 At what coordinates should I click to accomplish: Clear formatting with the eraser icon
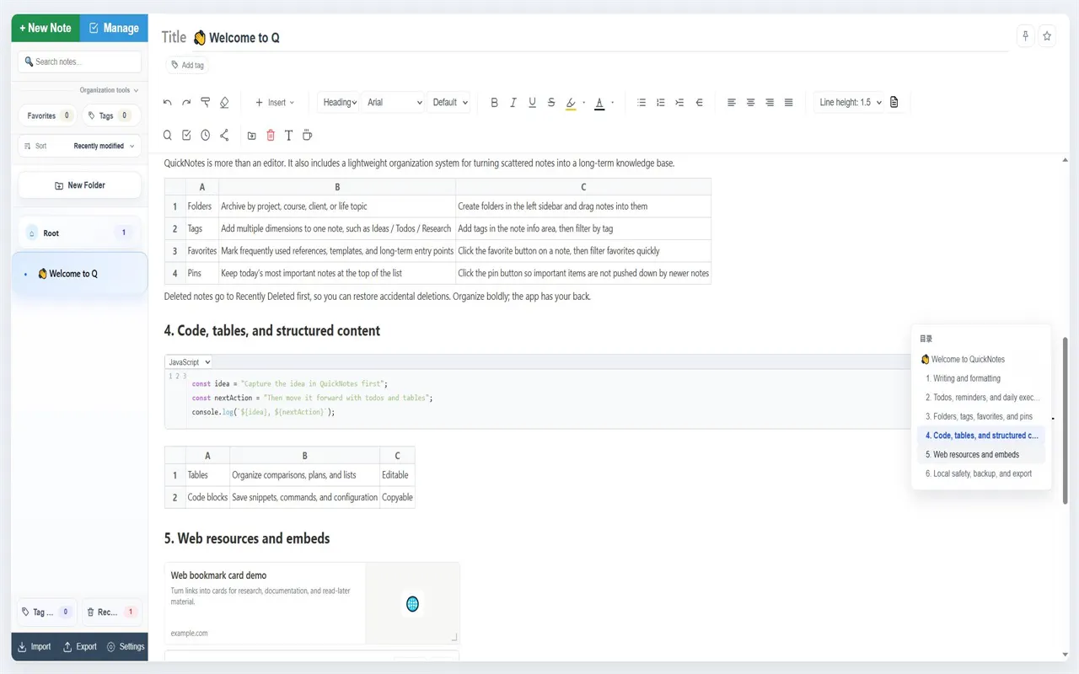(224, 103)
